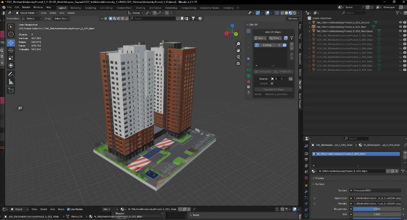The height and width of the screenshot is (220, 407).
Task: Expand Base Color texture settings
Action: pyautogui.click(x=315, y=198)
